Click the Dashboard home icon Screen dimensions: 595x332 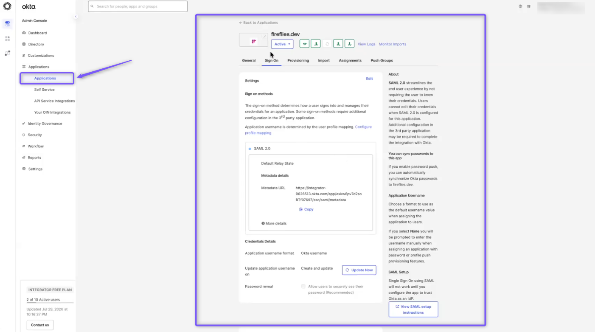(x=24, y=33)
